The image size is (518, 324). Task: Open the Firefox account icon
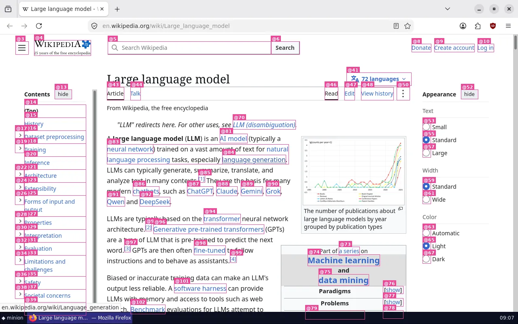[x=463, y=26]
